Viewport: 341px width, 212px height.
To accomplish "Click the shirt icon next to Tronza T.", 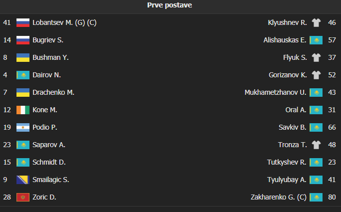I will 316,145.
